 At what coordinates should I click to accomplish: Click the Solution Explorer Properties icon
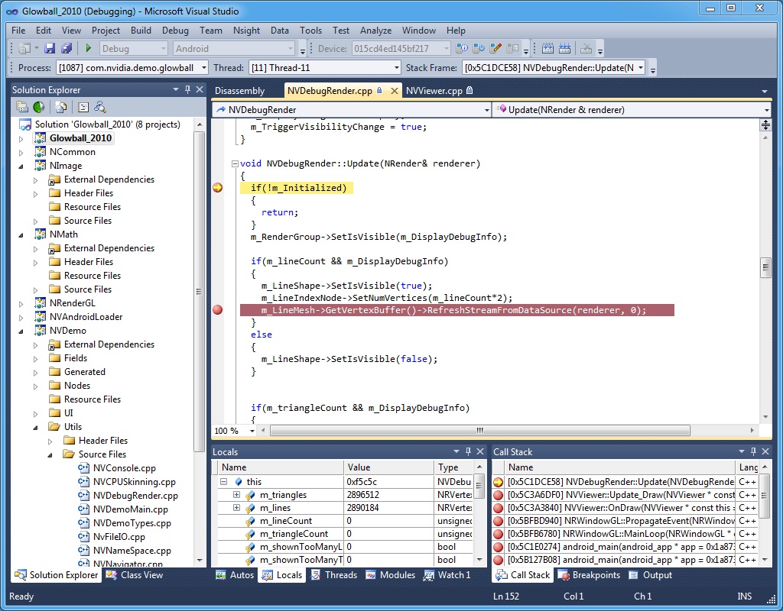[x=22, y=107]
